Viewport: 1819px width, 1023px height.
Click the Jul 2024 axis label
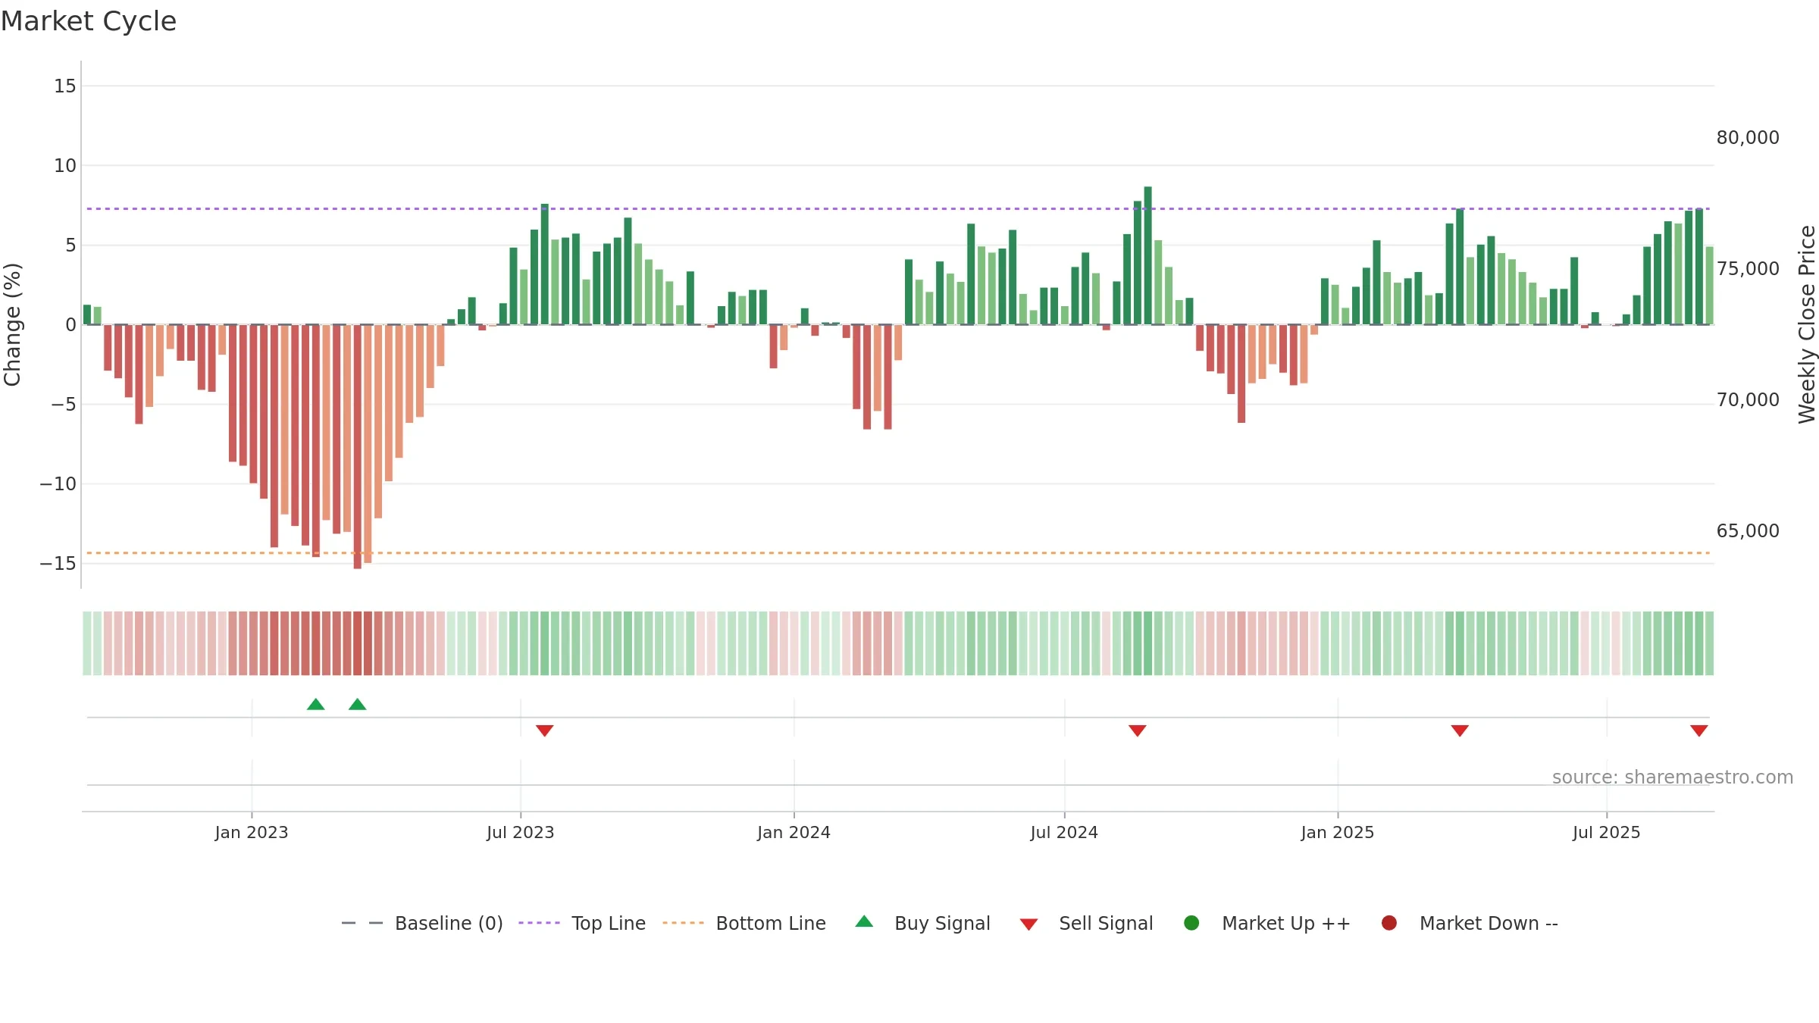click(x=1064, y=832)
